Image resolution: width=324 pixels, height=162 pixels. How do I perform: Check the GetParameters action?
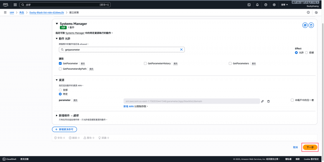tap(230, 63)
